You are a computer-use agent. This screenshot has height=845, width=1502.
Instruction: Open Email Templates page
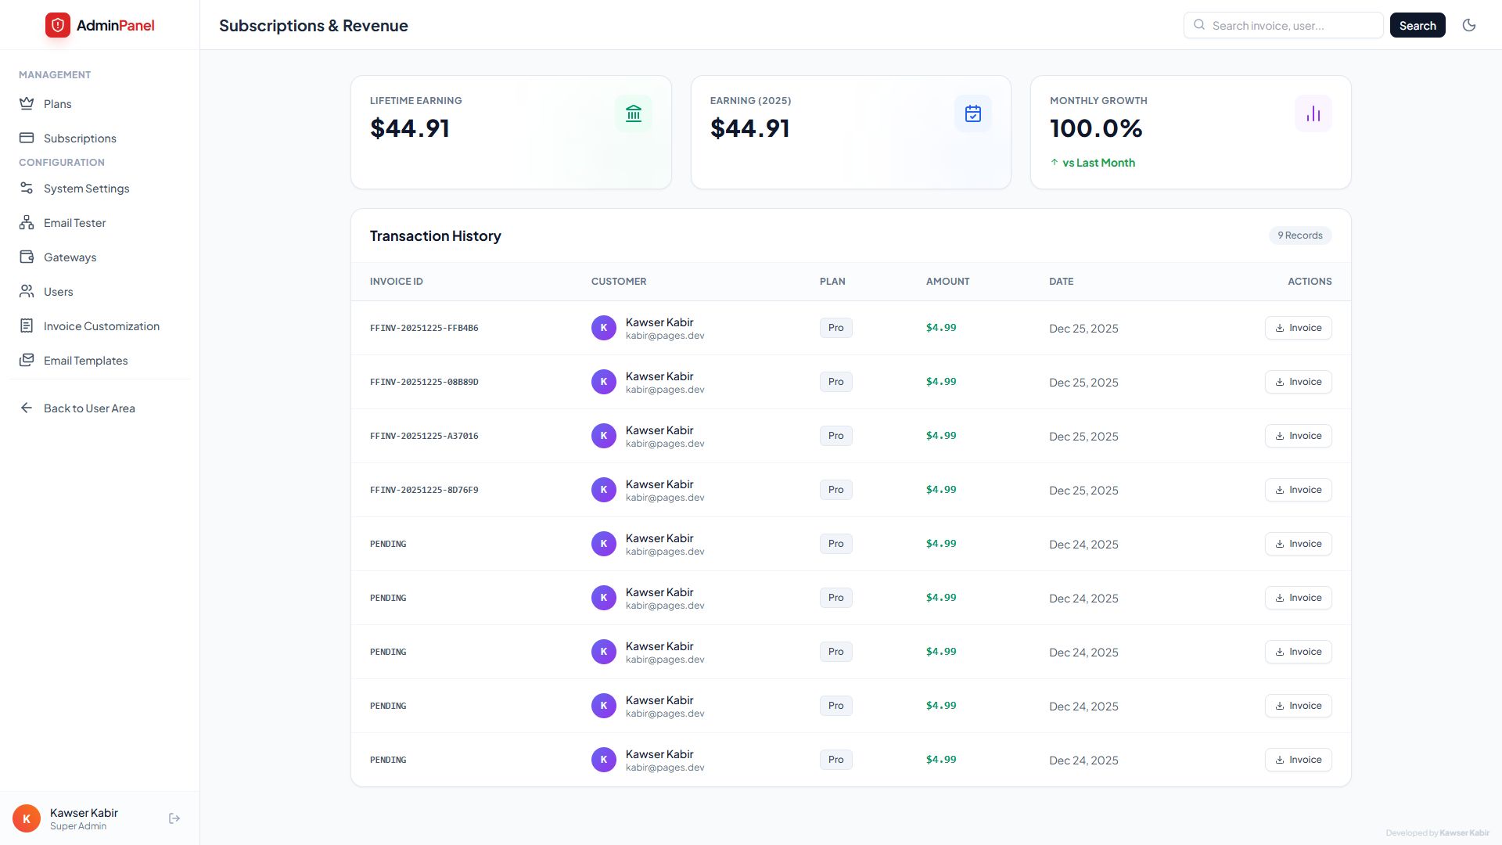click(x=85, y=361)
